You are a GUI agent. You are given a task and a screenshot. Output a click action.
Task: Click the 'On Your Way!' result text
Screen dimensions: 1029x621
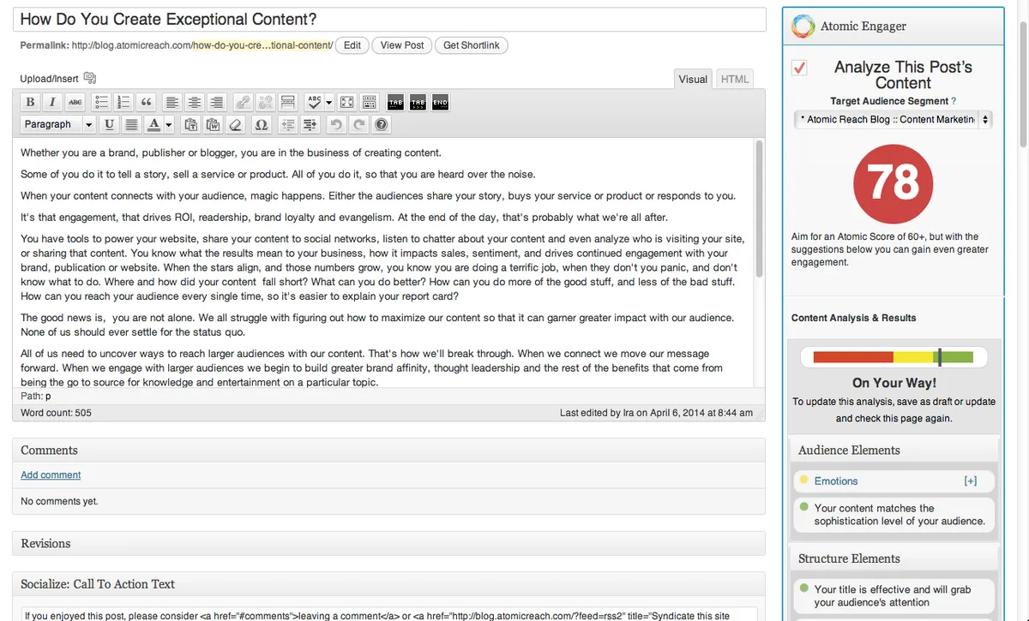point(894,383)
